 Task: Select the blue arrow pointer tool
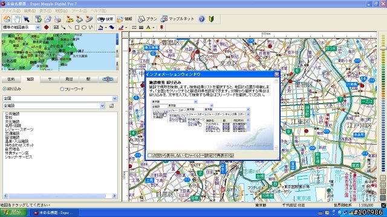point(26,19)
